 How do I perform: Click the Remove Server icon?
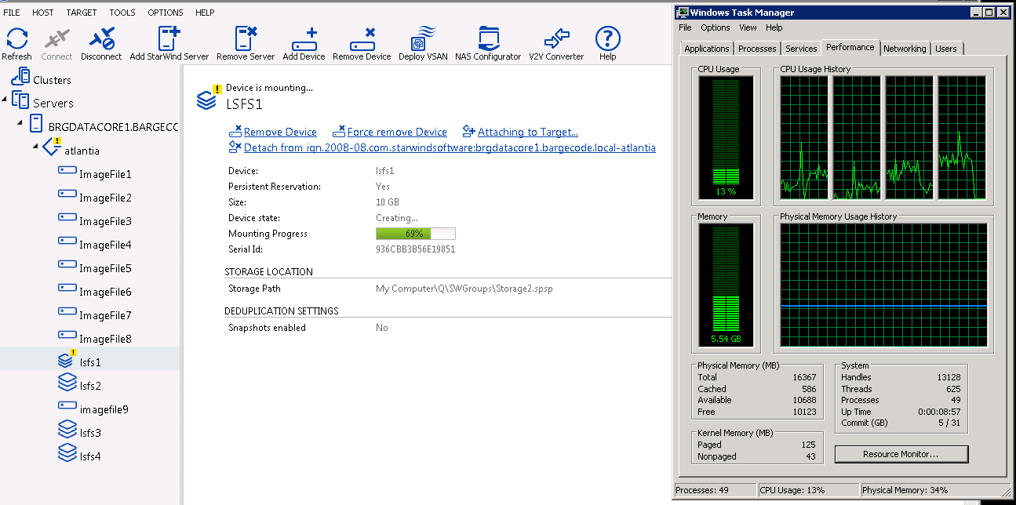click(246, 38)
